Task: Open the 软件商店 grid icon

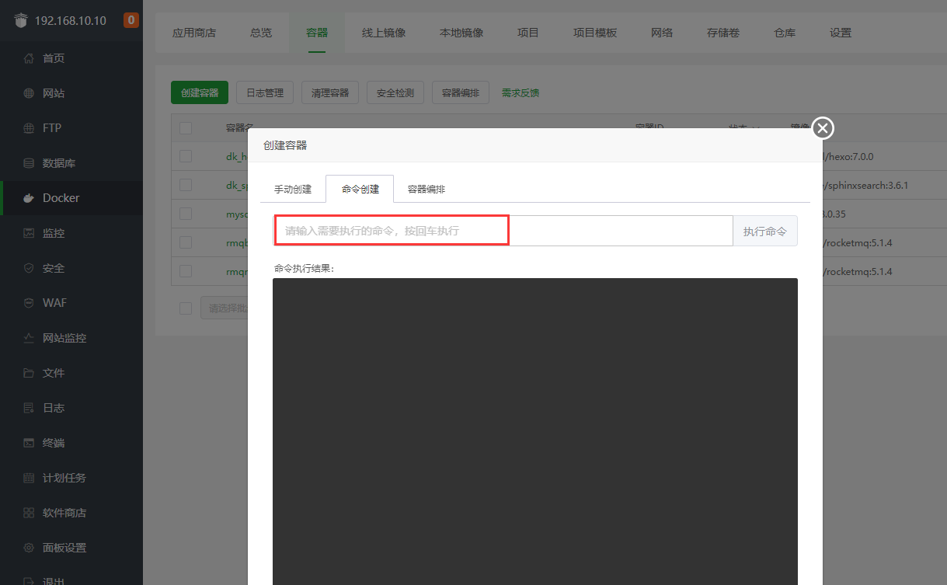Action: (x=29, y=513)
